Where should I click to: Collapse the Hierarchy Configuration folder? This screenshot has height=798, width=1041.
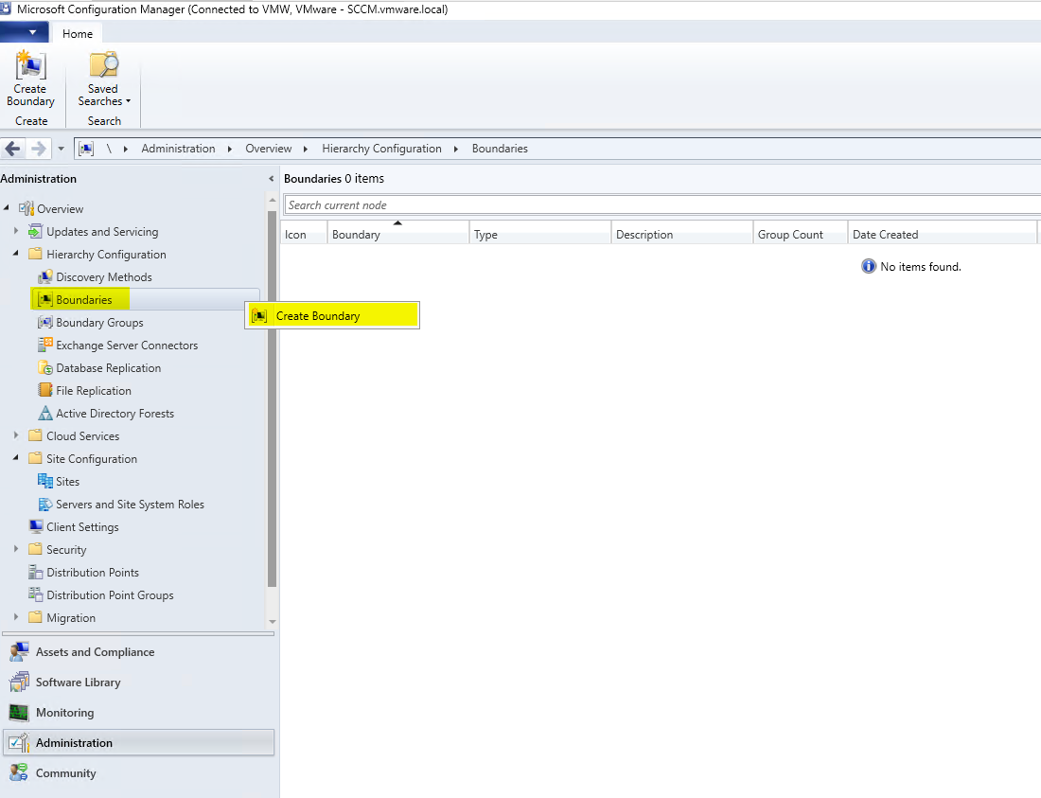(x=16, y=255)
